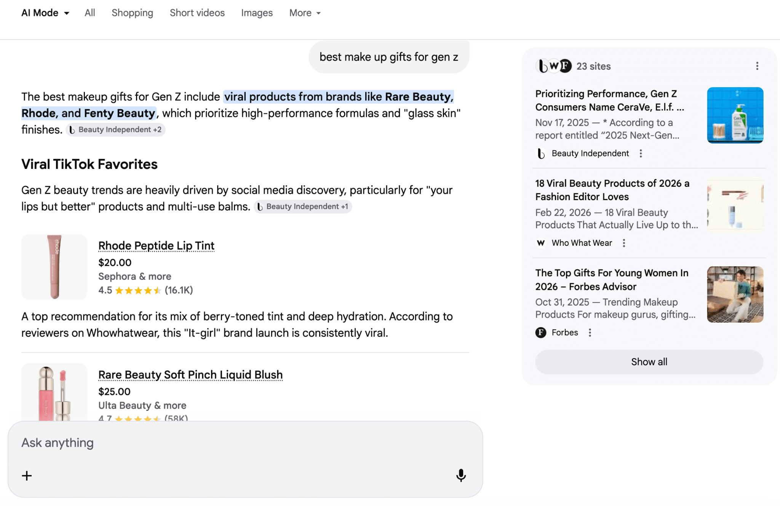Click the CeraVe article thumbnail
The width and height of the screenshot is (780, 506).
coord(735,115)
